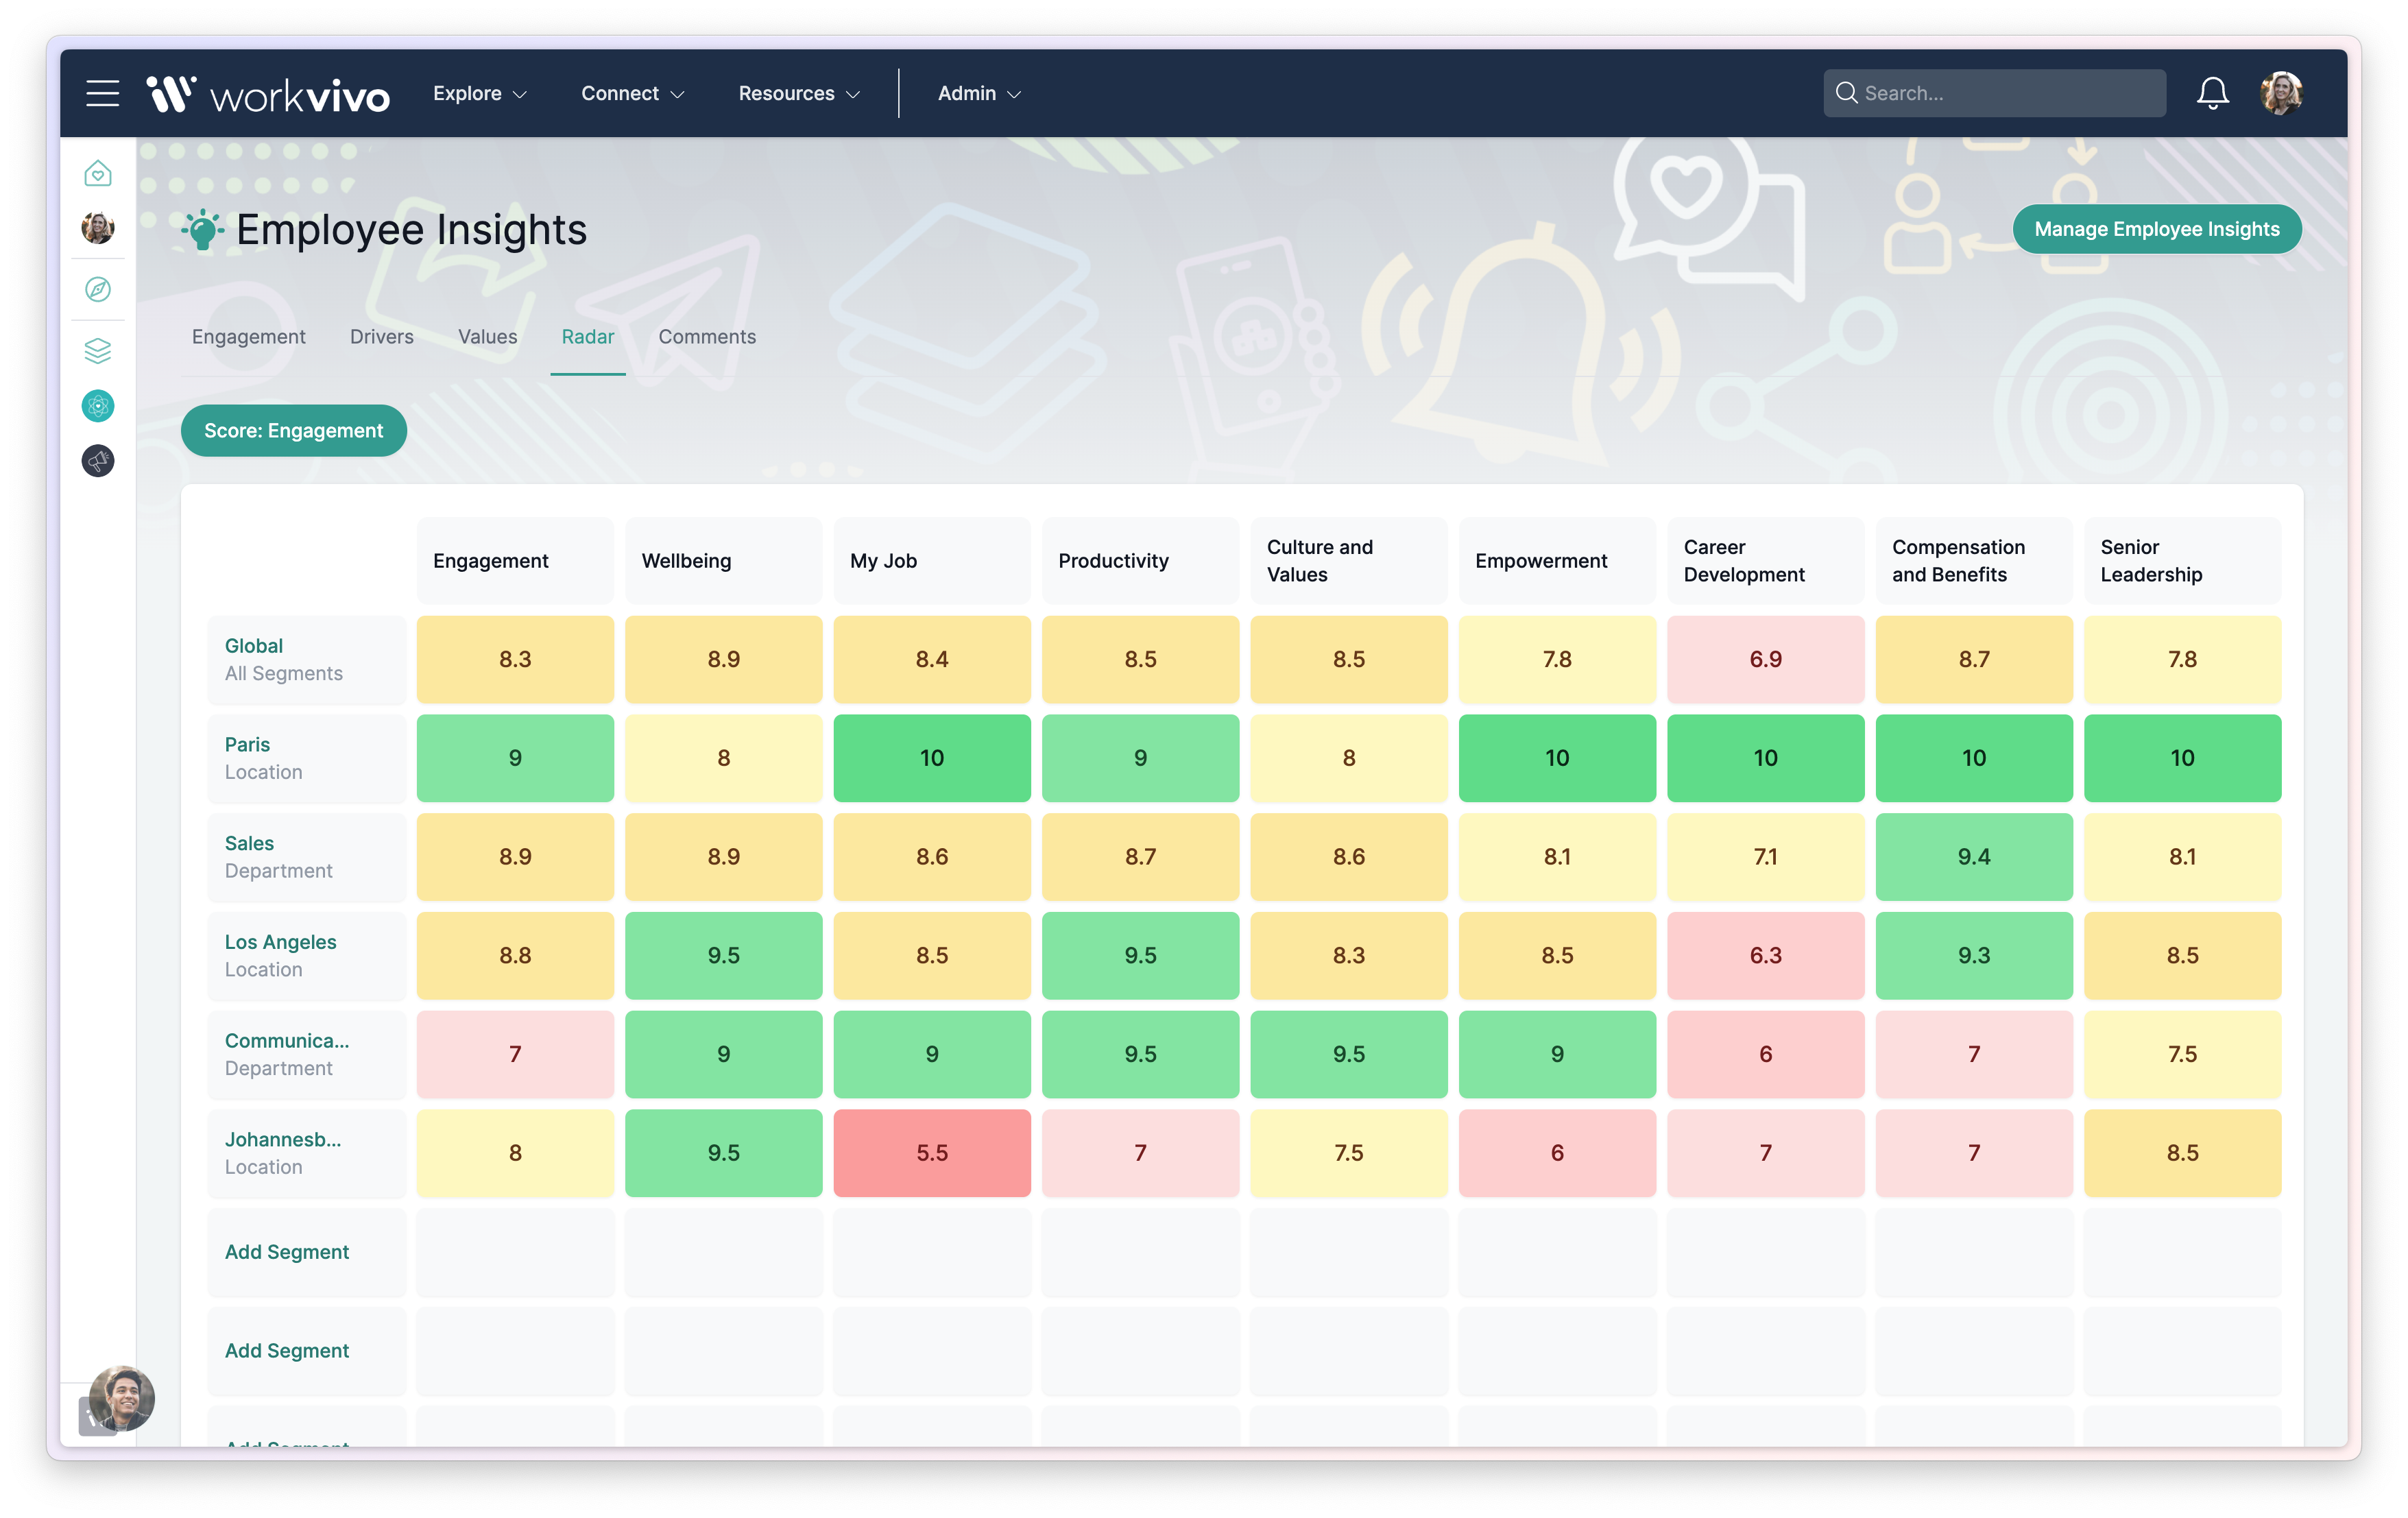Select the teal atom Employee Insights sidebar icon
The height and width of the screenshot is (1518, 2408).
(x=97, y=406)
